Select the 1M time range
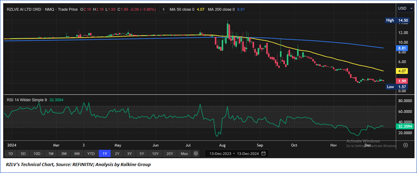Image resolution: width=417 pixels, height=173 pixels. click(51, 154)
